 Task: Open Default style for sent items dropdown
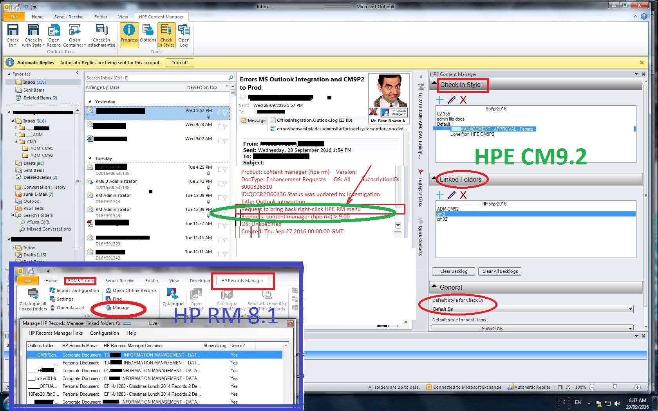click(630, 328)
